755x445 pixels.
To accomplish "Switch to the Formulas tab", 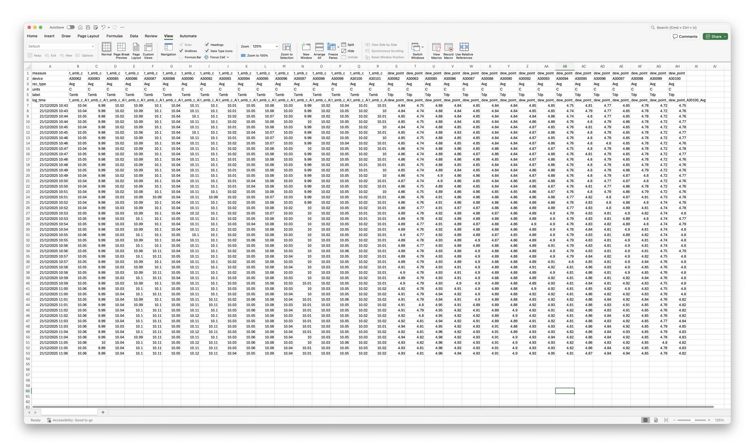I will click(114, 36).
